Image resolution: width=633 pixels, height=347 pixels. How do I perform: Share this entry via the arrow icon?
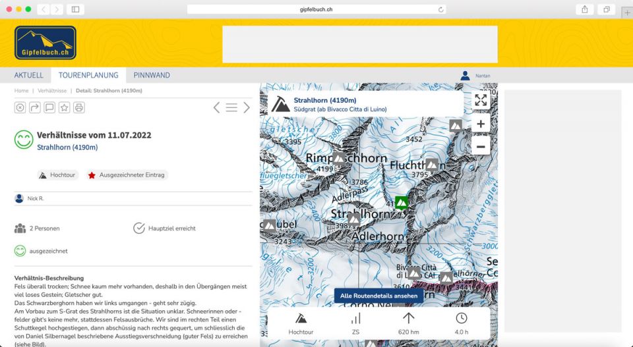pos(35,107)
